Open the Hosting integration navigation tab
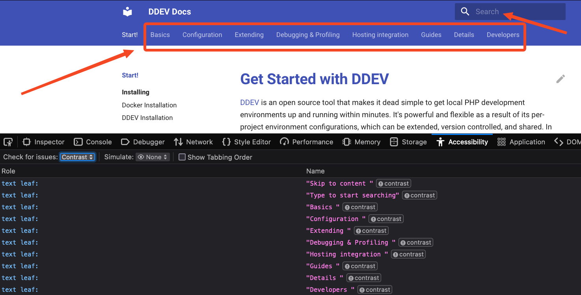 click(x=380, y=35)
